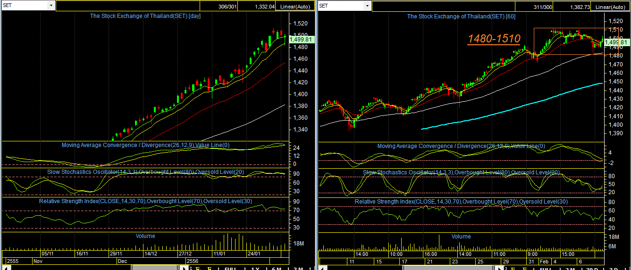Click the 1,450 price level on the 60-minute chart axis
Image resolution: width=631 pixels, height=270 pixels.
(616, 82)
